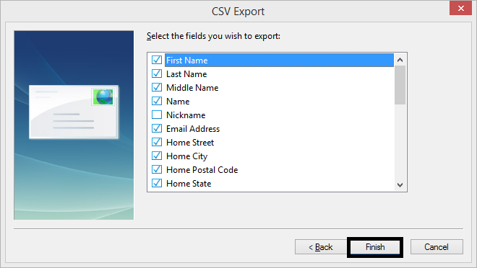This screenshot has height=268, width=477.
Task: Toggle the Home City checkbox
Action: click(157, 156)
